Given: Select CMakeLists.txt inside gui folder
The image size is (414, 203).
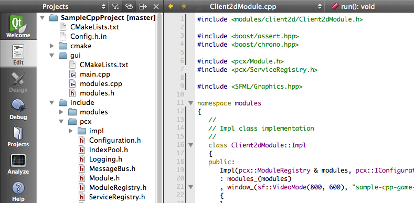Looking at the screenshot, I should pos(104,65).
